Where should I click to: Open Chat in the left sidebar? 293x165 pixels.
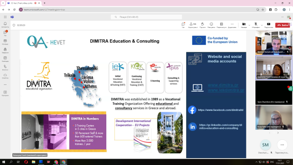coord(5,33)
